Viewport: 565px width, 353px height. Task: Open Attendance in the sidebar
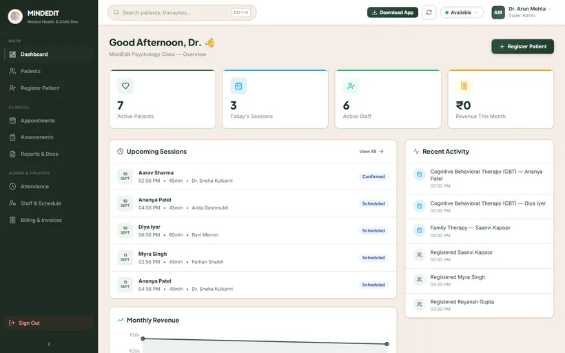[x=49, y=186]
